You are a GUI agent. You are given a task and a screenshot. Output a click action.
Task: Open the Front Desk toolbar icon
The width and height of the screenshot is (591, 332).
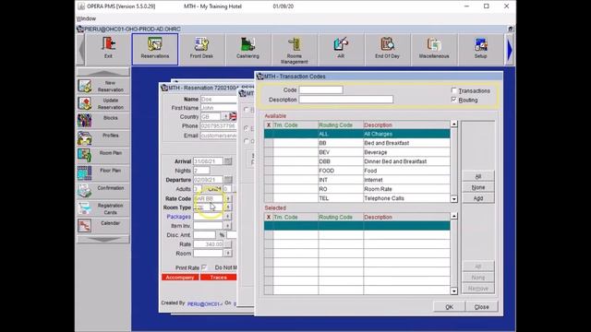click(201, 49)
